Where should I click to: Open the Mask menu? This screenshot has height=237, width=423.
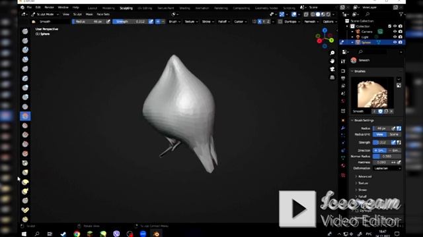89,14
